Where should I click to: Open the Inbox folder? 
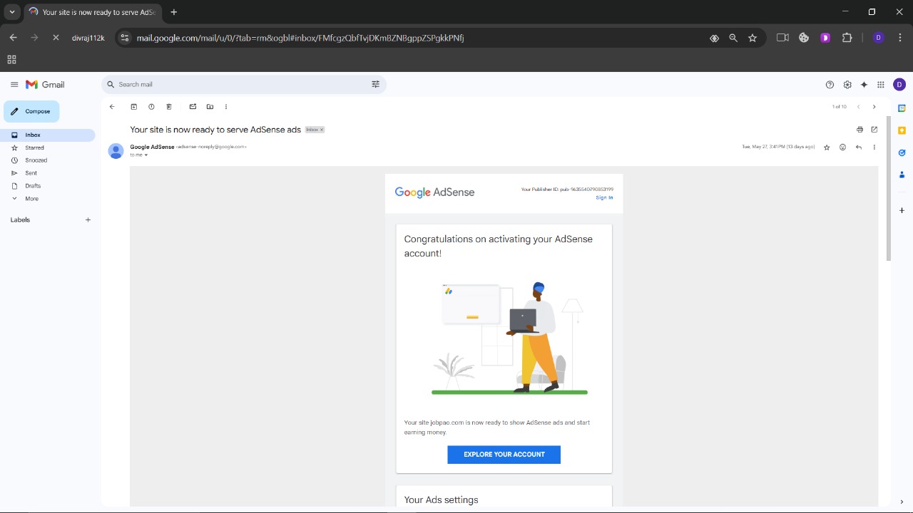tap(47, 135)
